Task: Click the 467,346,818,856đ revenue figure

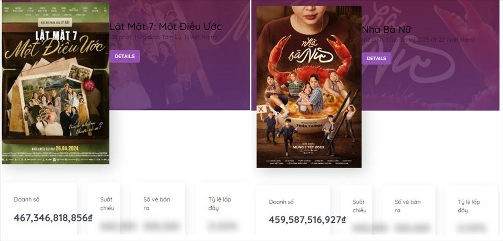Action: [53, 217]
